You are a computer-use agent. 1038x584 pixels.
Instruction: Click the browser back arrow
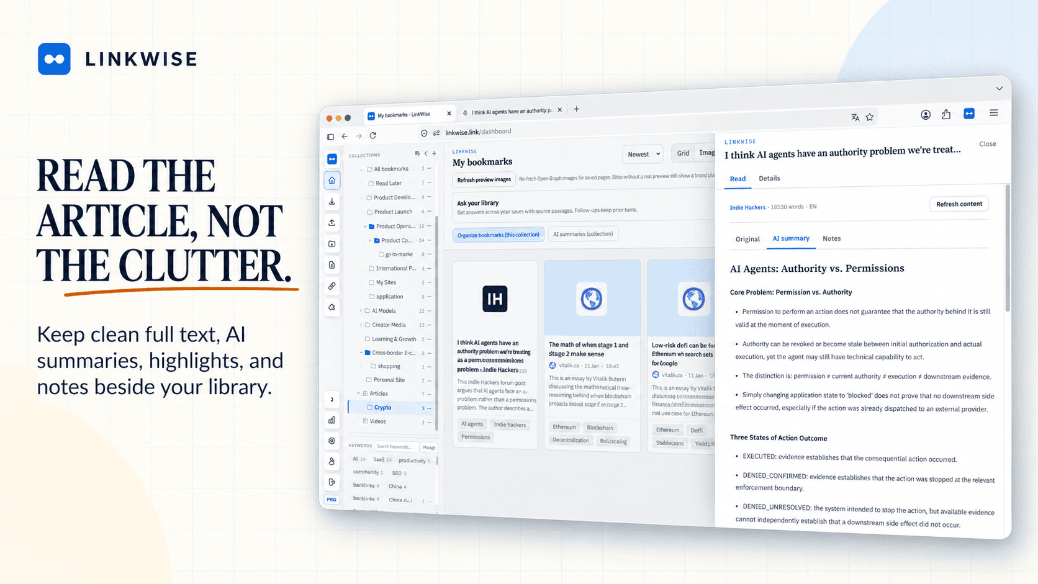(345, 136)
